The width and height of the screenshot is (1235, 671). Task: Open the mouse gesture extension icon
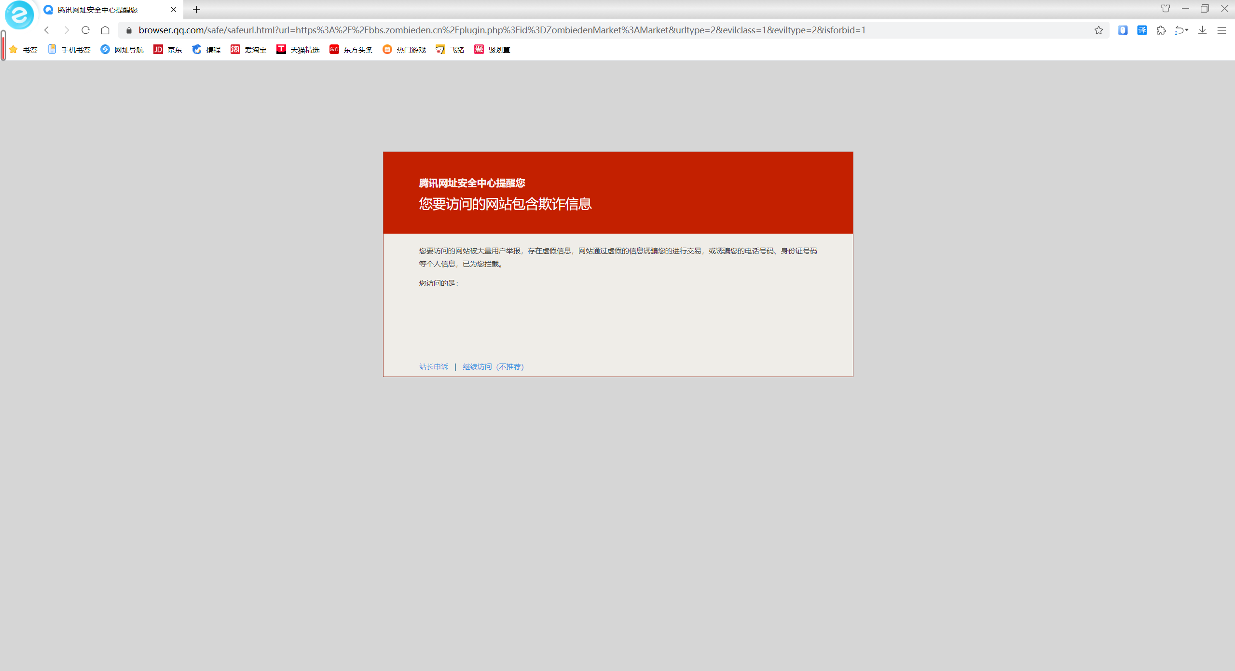coord(1123,30)
